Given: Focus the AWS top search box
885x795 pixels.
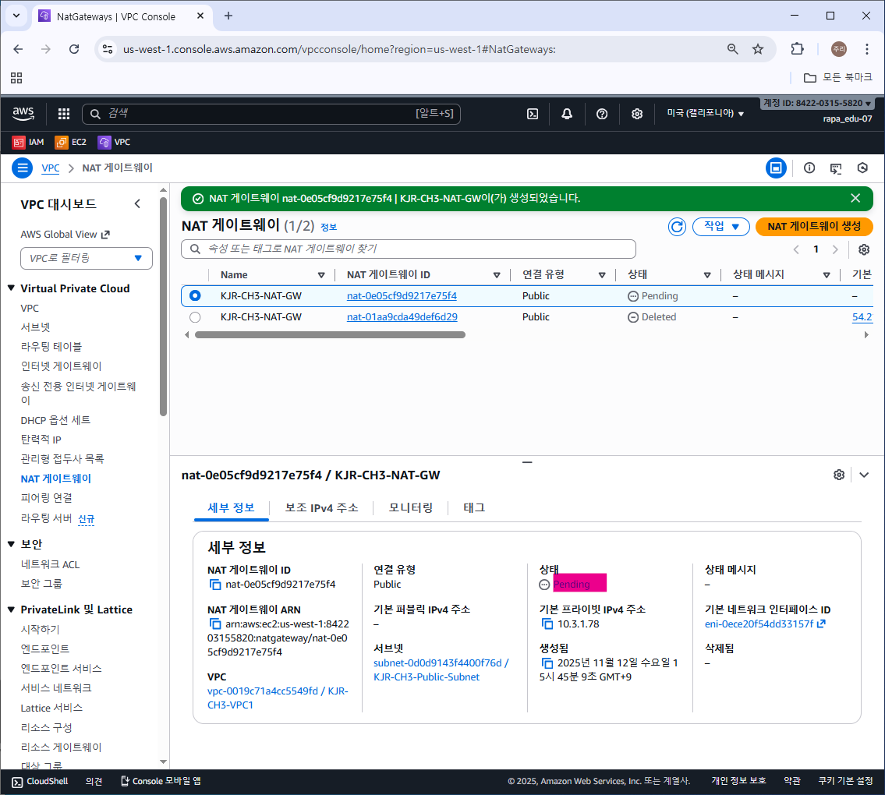Looking at the screenshot, I should [x=271, y=114].
